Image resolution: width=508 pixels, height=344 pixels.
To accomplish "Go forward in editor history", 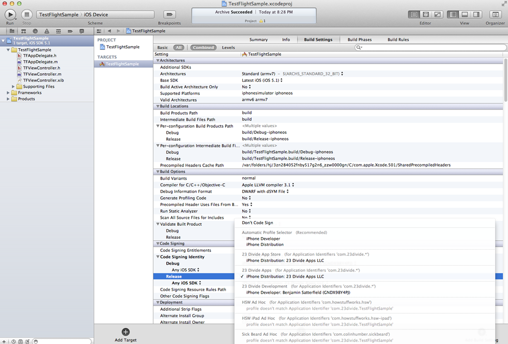I will 118,31.
